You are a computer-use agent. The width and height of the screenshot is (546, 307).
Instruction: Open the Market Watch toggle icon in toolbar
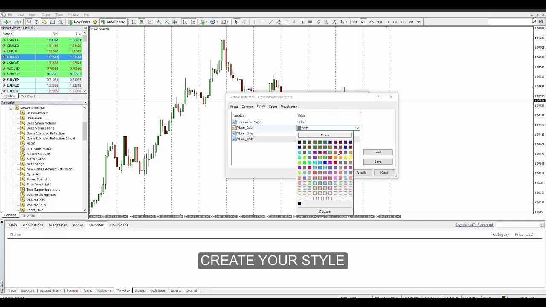pyautogui.click(x=28, y=22)
